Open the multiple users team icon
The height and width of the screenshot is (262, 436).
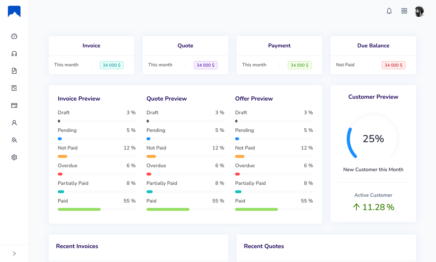tap(14, 140)
